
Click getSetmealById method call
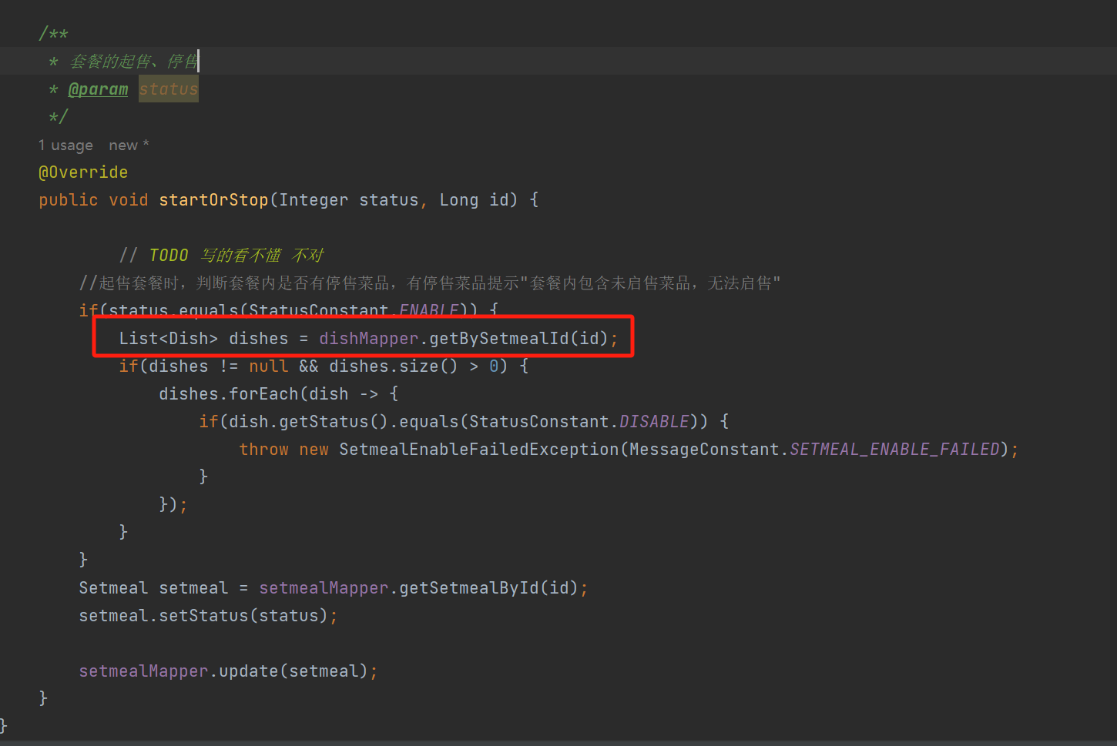click(469, 588)
